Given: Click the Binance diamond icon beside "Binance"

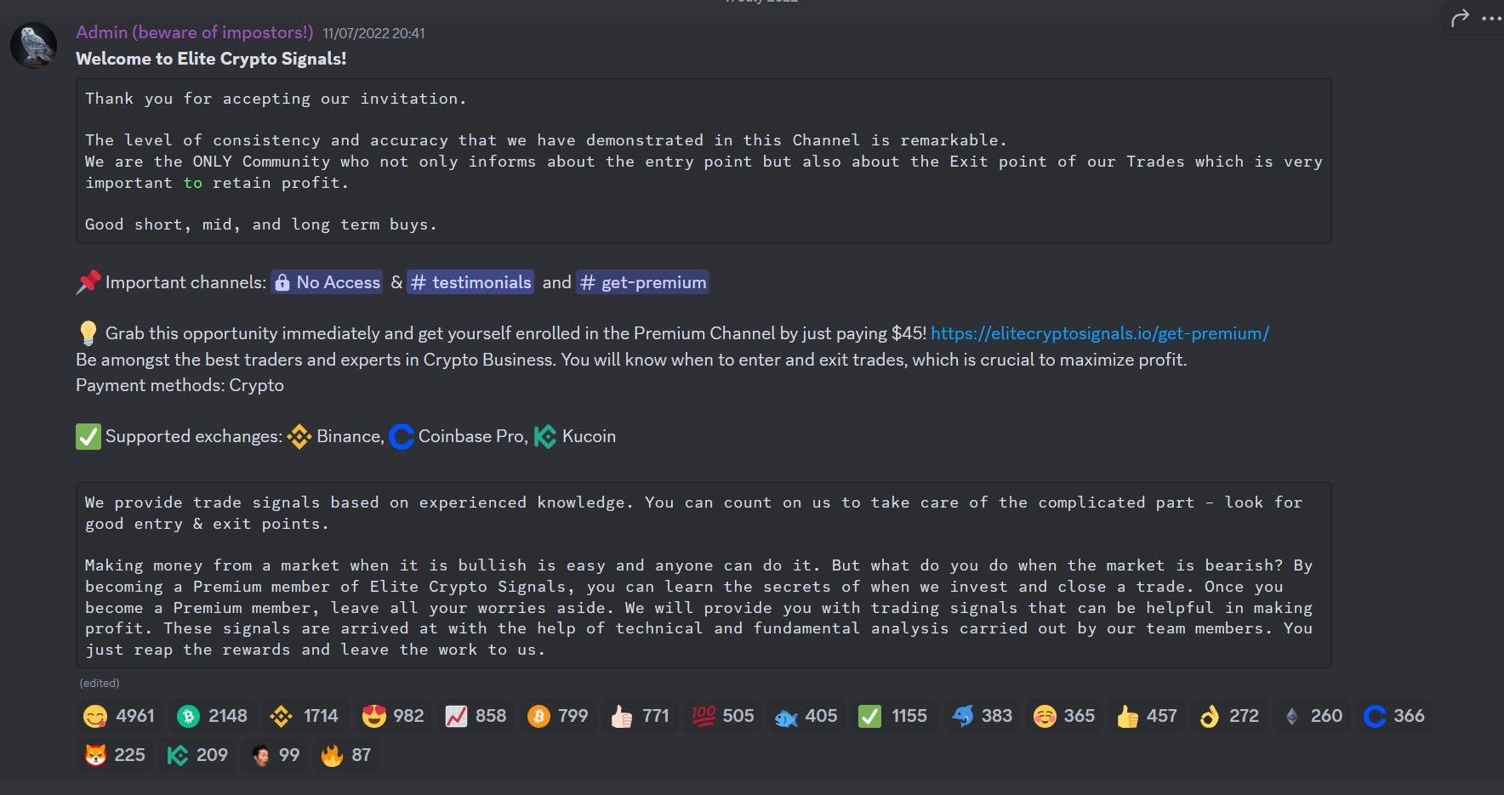Looking at the screenshot, I should (x=299, y=436).
